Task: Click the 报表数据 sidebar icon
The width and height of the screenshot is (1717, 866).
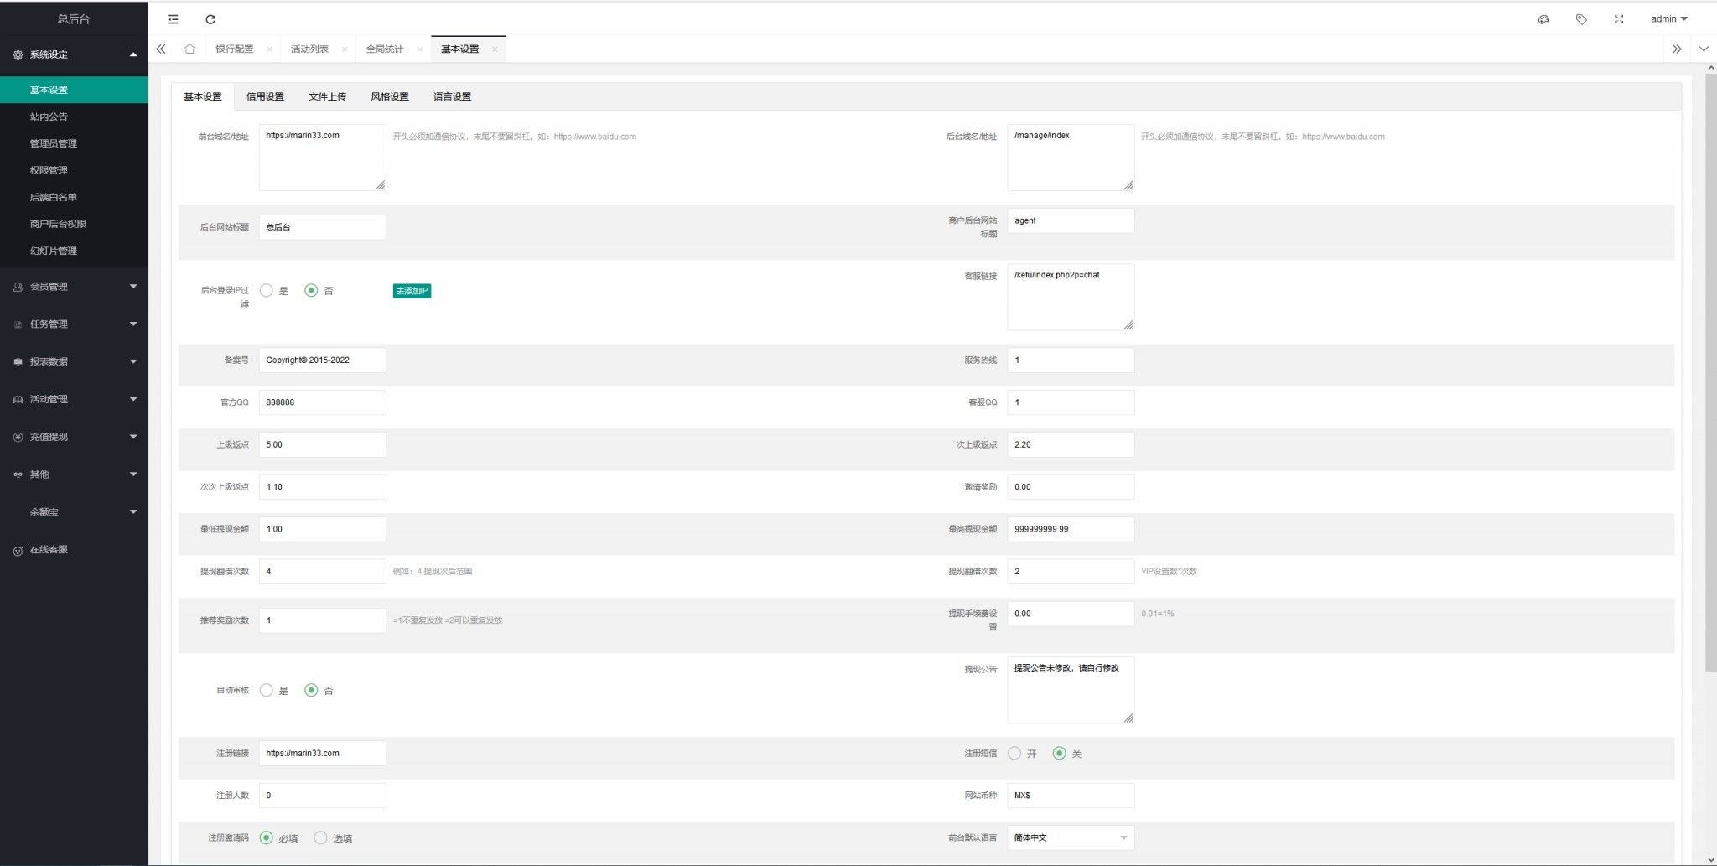Action: pos(18,361)
